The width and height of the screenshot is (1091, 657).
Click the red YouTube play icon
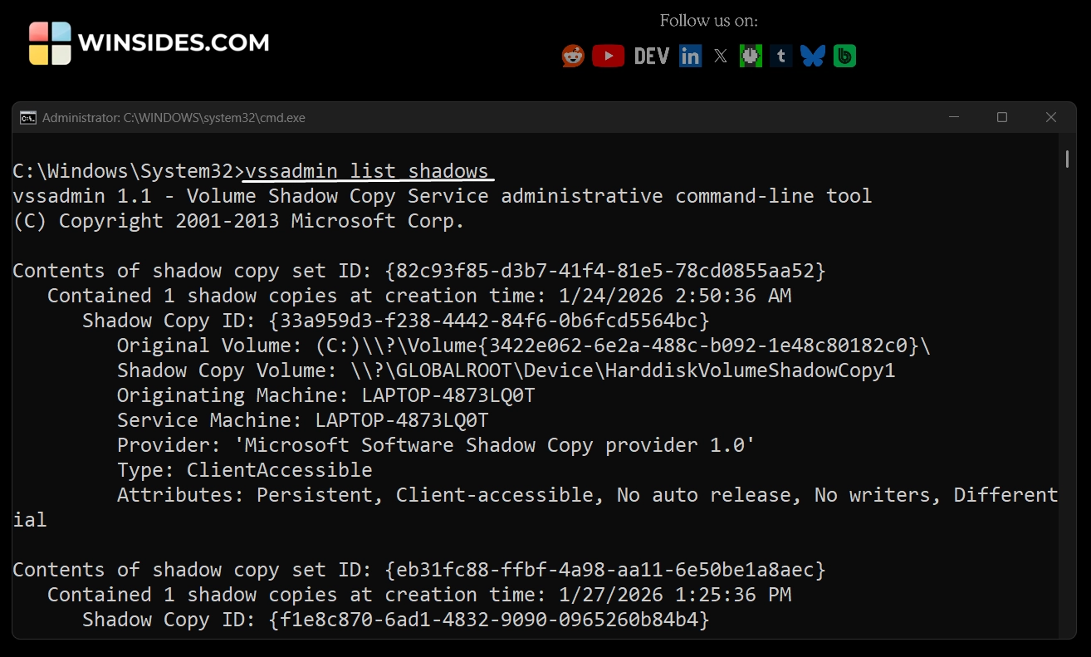click(608, 56)
